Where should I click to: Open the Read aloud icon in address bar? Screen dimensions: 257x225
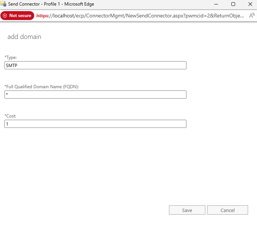pos(251,16)
